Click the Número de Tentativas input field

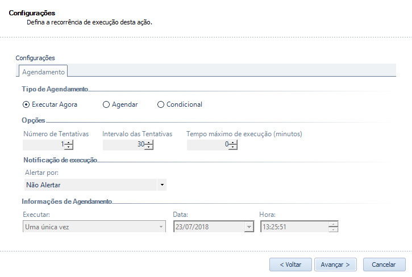coord(43,144)
